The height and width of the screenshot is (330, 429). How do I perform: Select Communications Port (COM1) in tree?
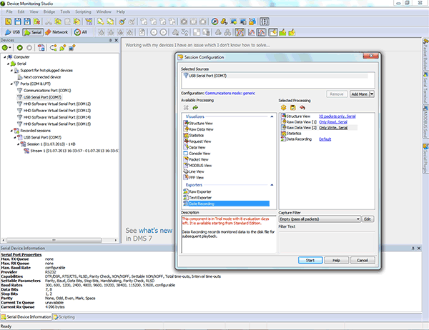click(44, 91)
